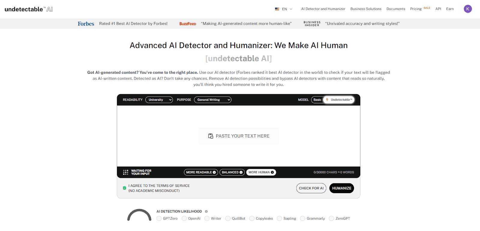Click the dotted grid status icon
The image size is (480, 231).
tap(126, 172)
